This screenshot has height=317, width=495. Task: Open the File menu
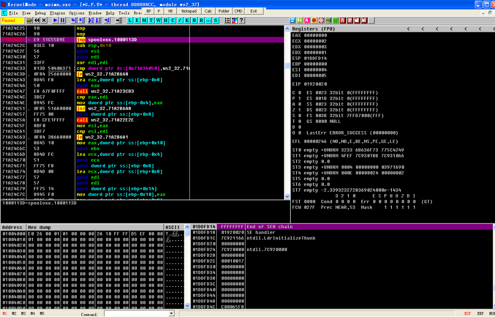[14, 13]
